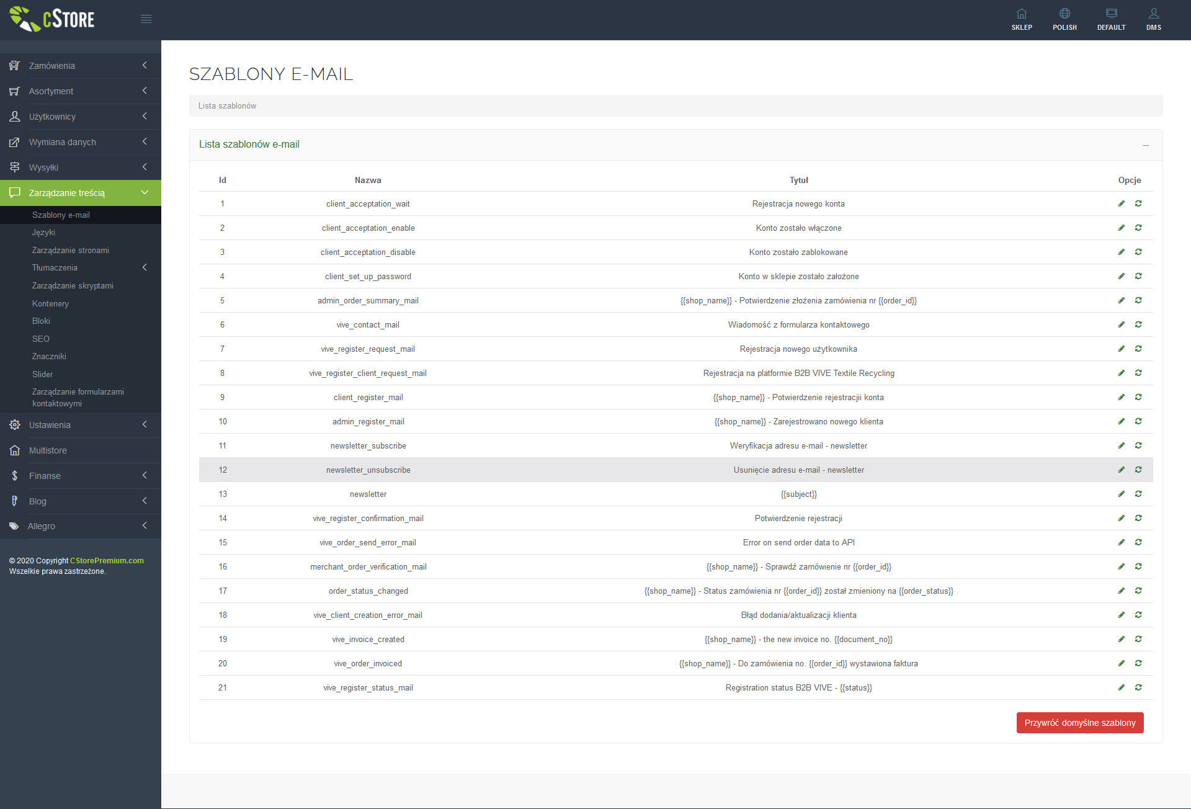This screenshot has height=809, width=1191.
Task: Expand the Zamówienia menu
Action: pos(81,66)
